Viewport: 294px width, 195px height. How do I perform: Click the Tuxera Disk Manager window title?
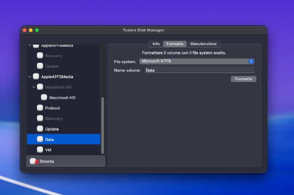pos(144,30)
